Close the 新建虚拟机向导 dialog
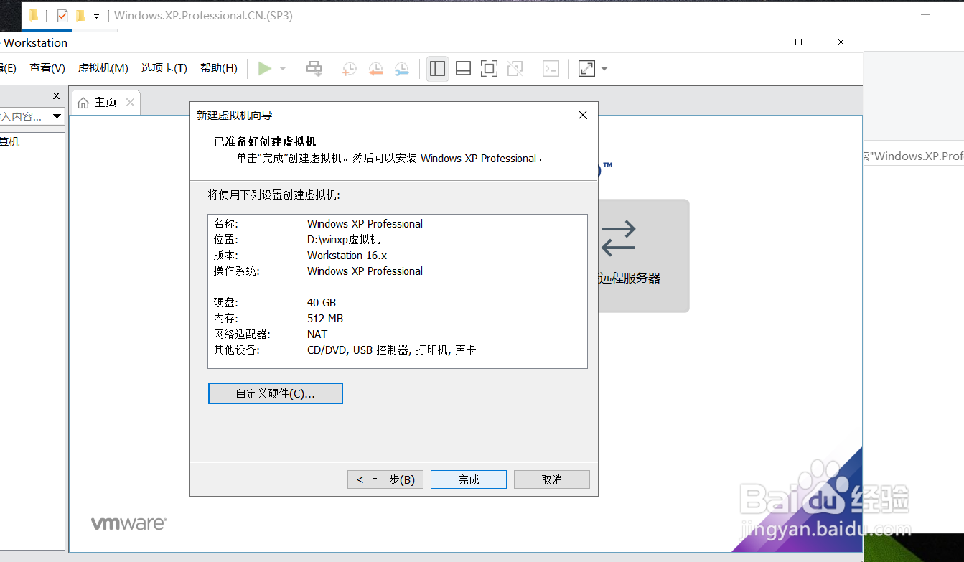 (x=583, y=115)
